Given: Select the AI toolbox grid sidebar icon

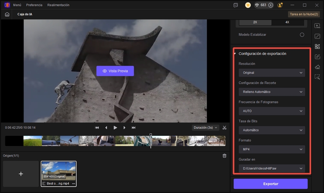Looking at the screenshot, I should tap(317, 46).
